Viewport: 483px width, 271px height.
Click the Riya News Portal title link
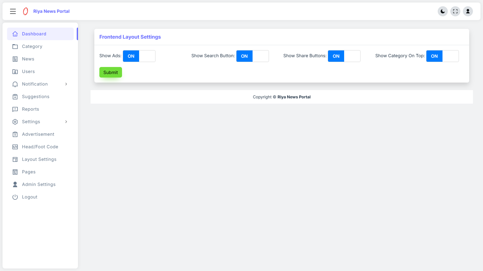[51, 11]
